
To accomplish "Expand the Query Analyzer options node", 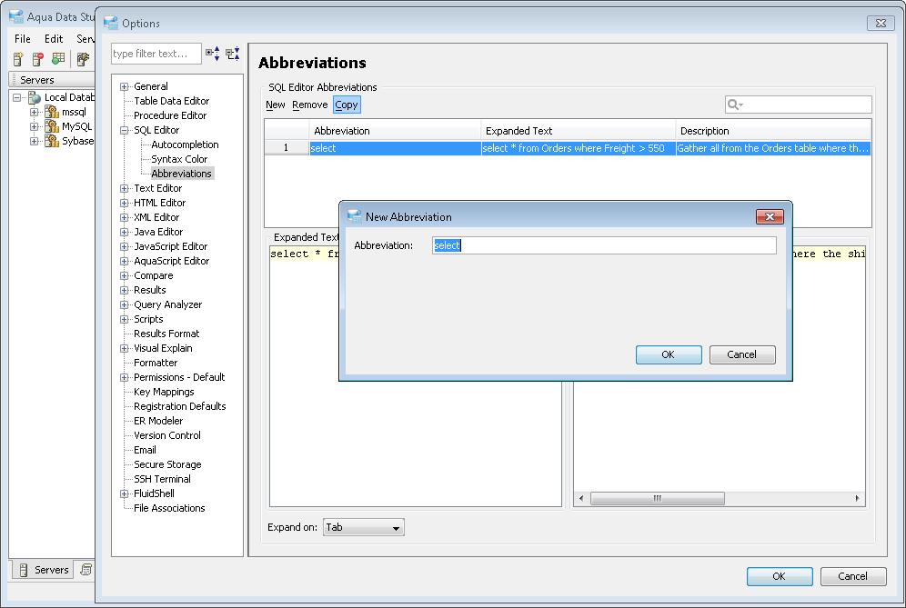I will tap(125, 304).
